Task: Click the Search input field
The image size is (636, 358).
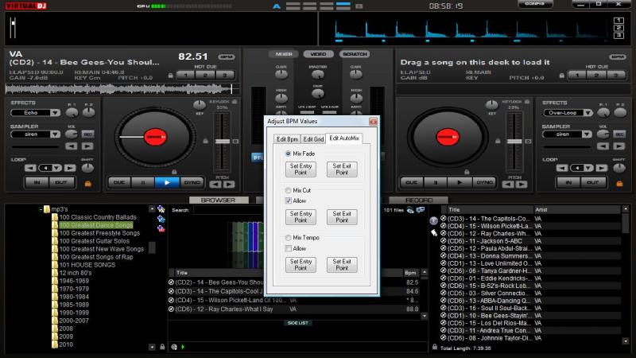Action: pyautogui.click(x=229, y=210)
